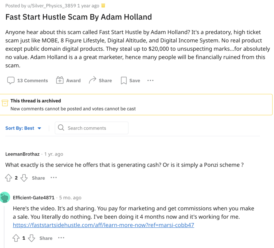Open the comments via speech bubble icon

point(11,80)
